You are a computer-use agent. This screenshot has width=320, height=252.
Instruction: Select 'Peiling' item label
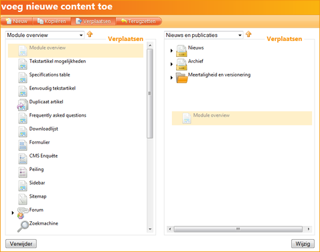(x=37, y=170)
